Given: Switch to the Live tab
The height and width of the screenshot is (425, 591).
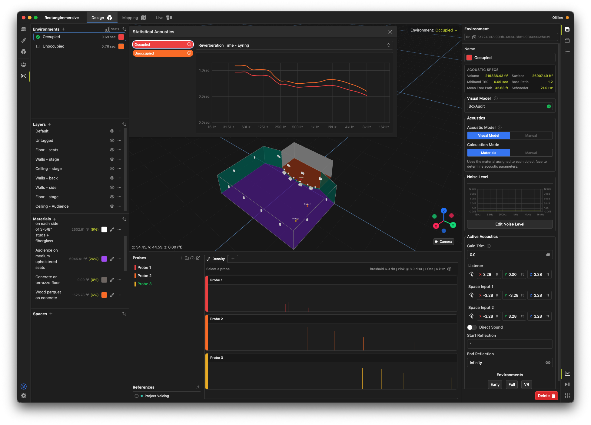Looking at the screenshot, I should (x=164, y=18).
